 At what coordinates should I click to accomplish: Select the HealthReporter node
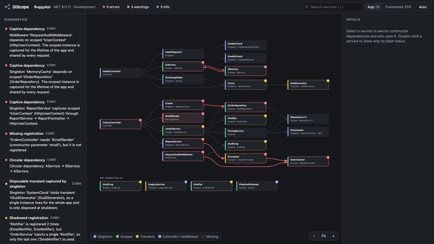click(x=183, y=54)
